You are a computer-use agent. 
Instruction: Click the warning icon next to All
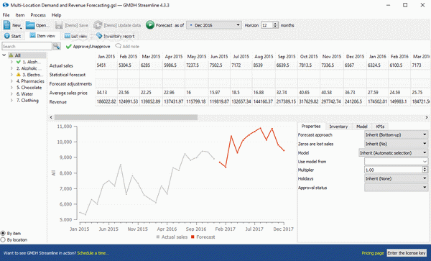coord(11,55)
